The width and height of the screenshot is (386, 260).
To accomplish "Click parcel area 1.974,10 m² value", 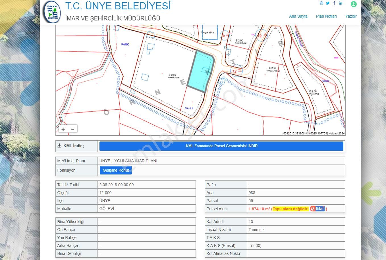I will click(259, 209).
